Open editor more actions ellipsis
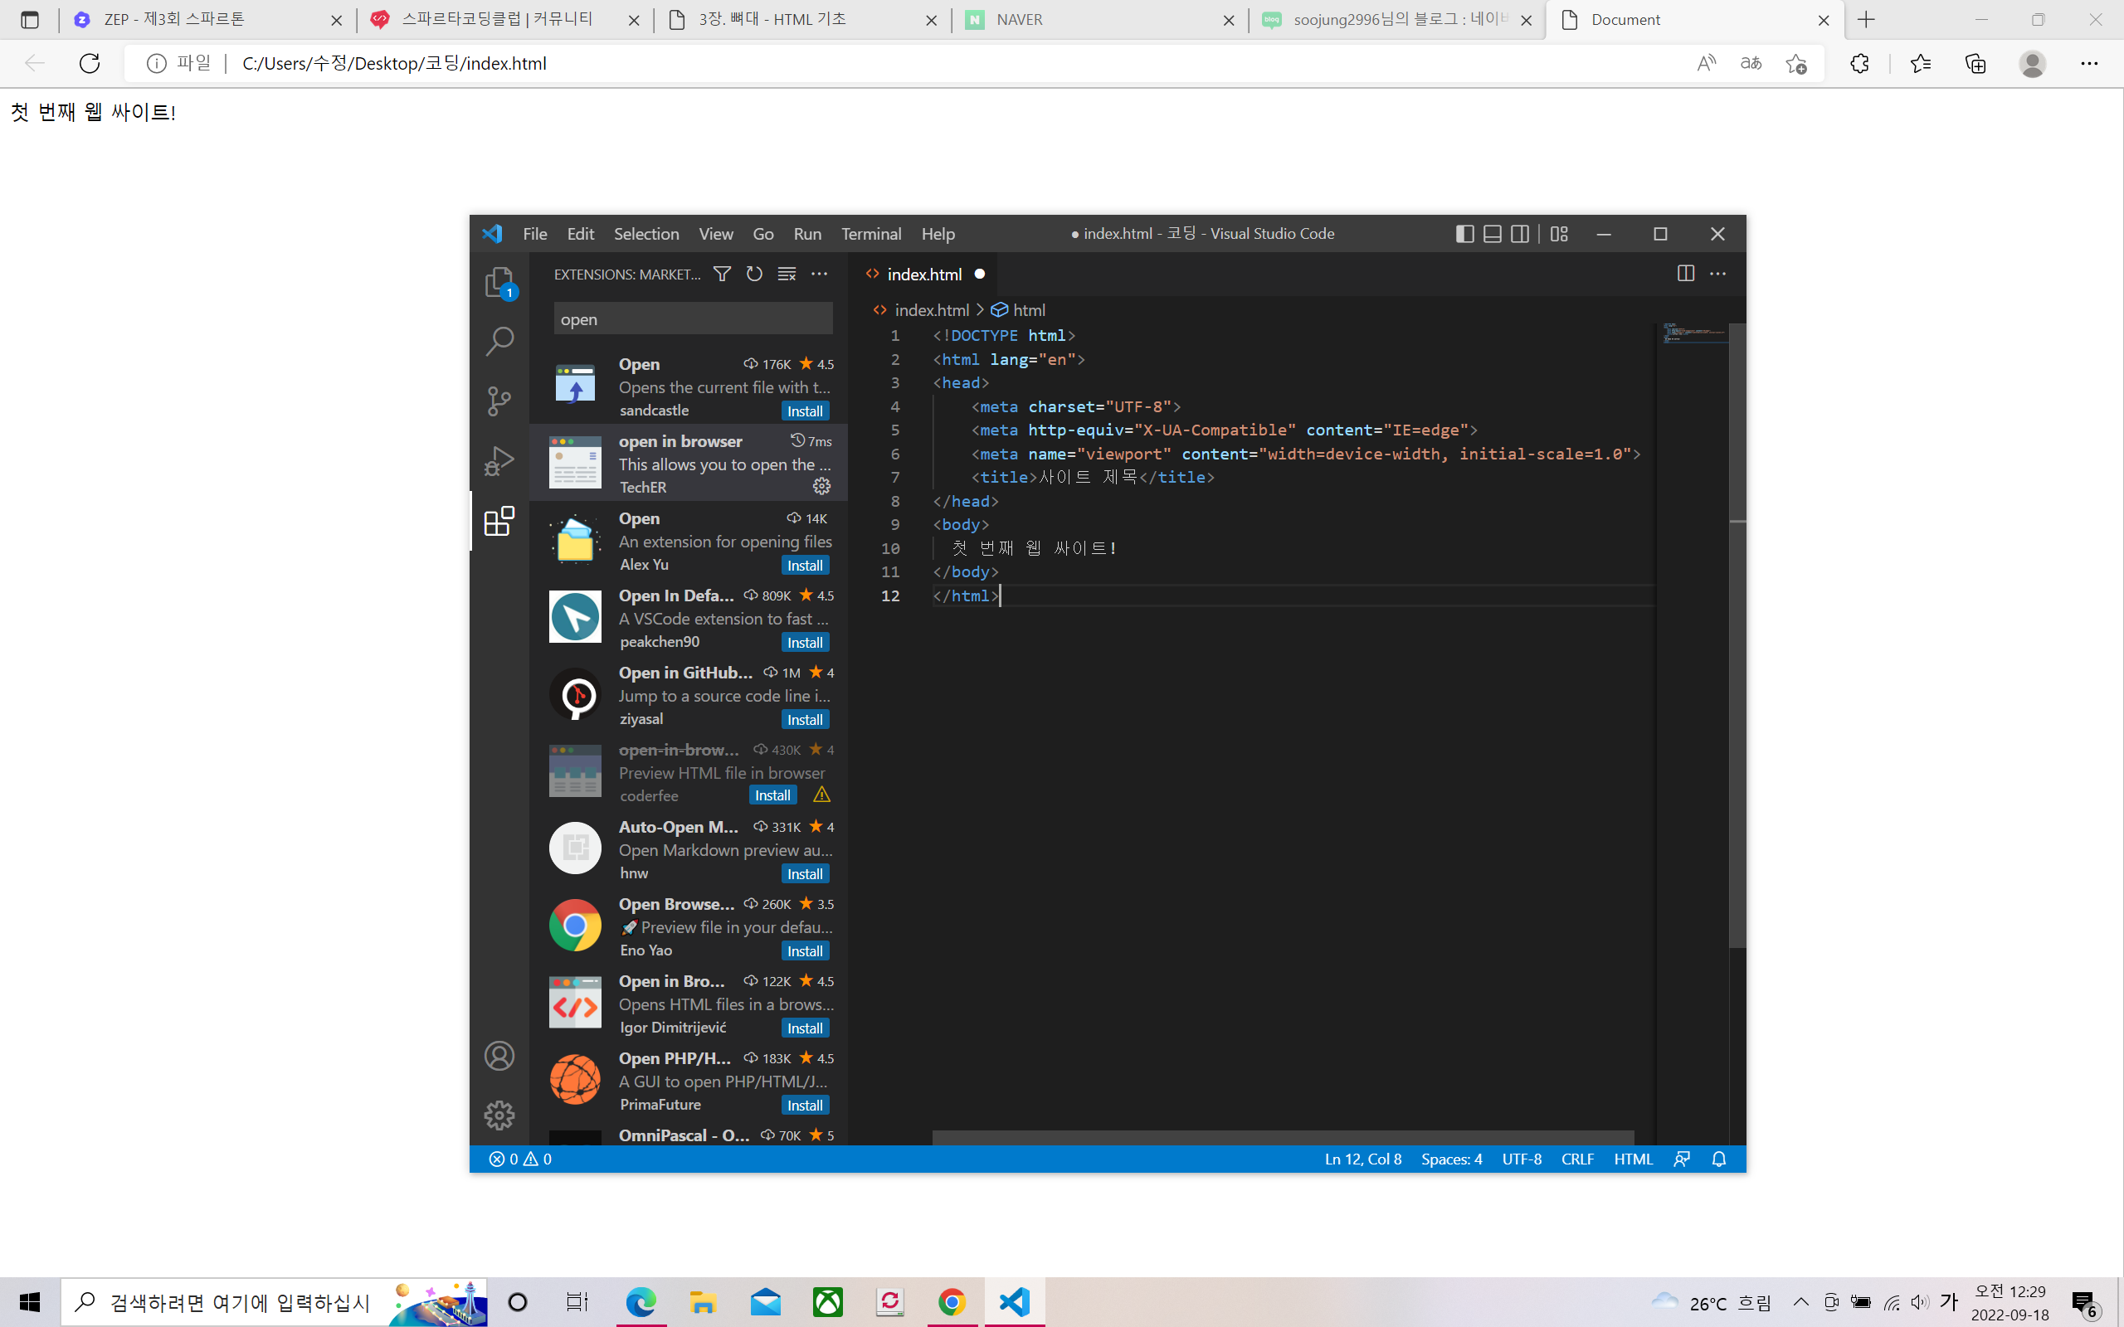Screen dimensions: 2124x1327 [x=1717, y=274]
